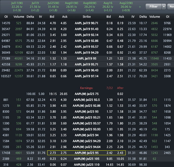Click put OI 30994 in Jul19 92.86 row
Screen dimensions: 174x167
coord(167,41)
